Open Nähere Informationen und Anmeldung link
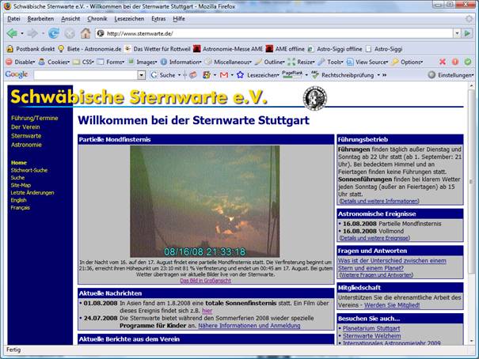The height and width of the screenshot is (359, 479). 249,326
